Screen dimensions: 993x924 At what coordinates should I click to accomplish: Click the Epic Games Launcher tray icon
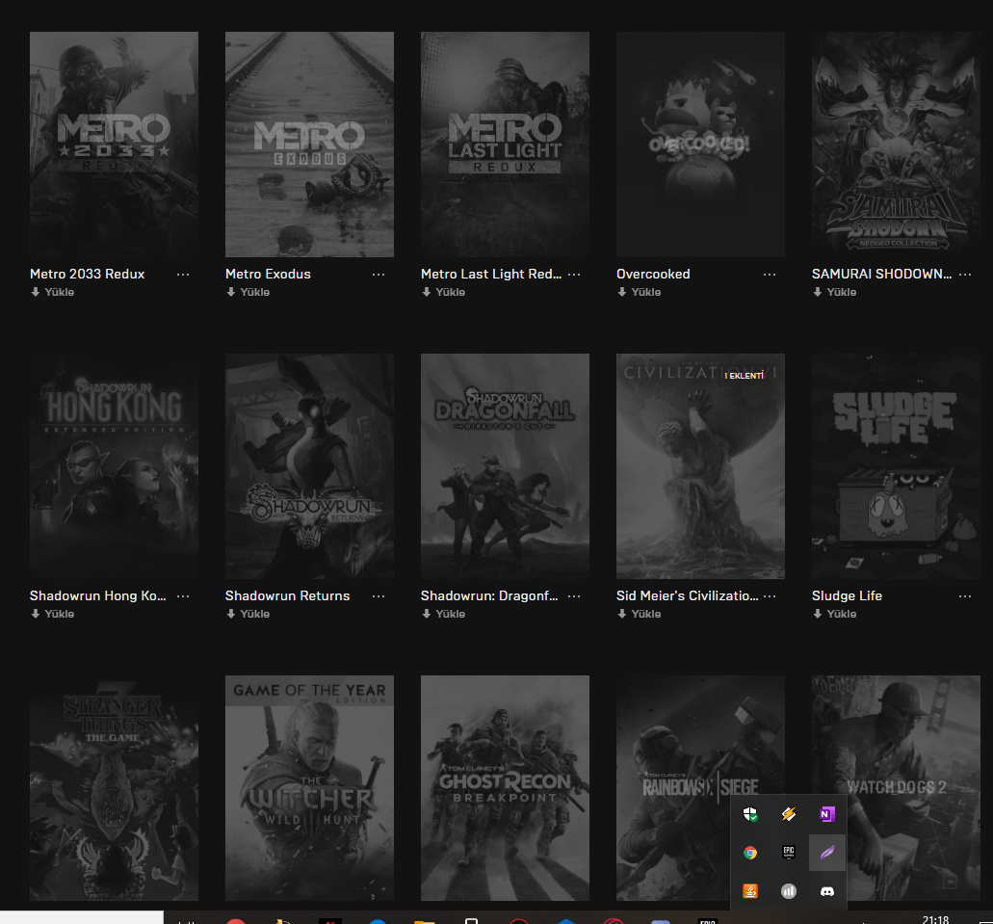[x=788, y=853]
